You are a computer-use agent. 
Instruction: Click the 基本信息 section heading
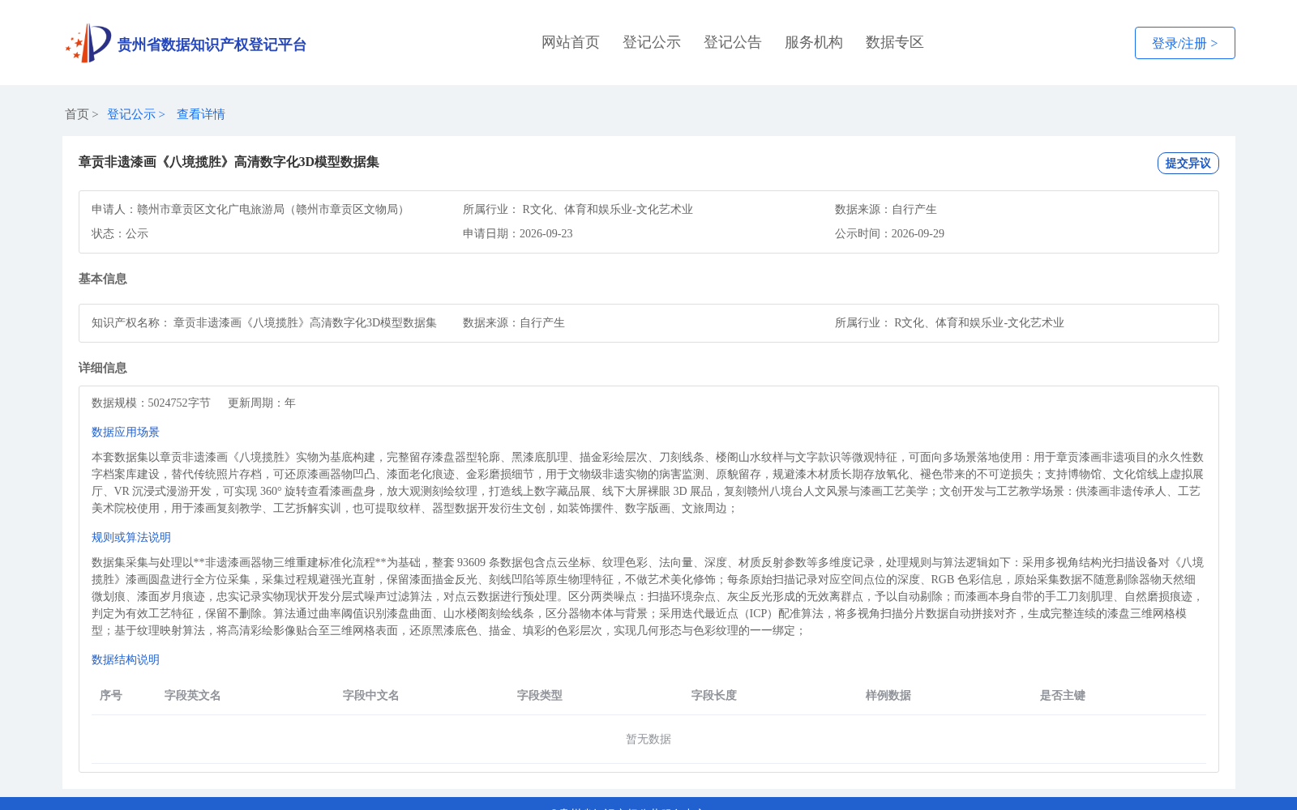pos(103,279)
